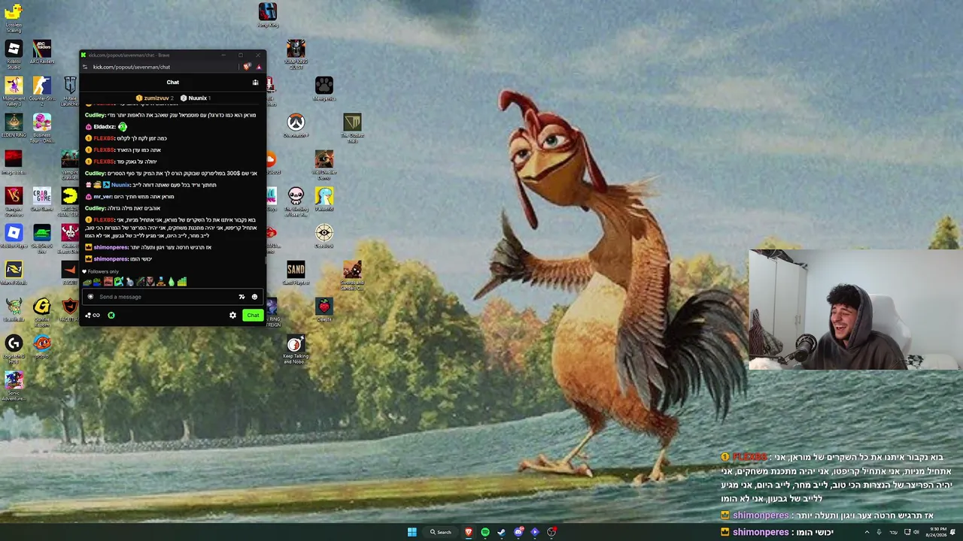Open Deadlock desktop shortcut
This screenshot has width=963, height=541.
pos(324,237)
